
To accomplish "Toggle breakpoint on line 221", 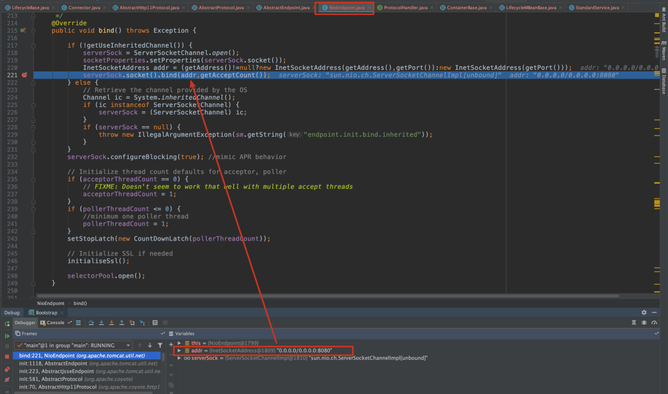I will (25, 75).
